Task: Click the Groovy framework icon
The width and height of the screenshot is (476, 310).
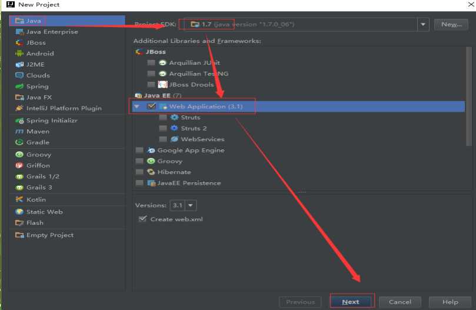Action: click(151, 161)
